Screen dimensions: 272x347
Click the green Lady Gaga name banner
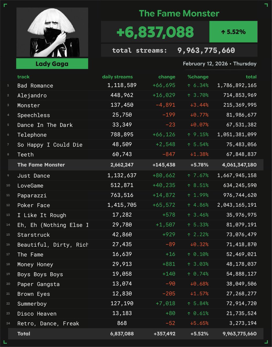[52, 64]
